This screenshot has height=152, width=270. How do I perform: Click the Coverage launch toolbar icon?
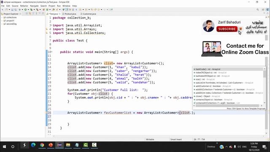click(x=31, y=10)
